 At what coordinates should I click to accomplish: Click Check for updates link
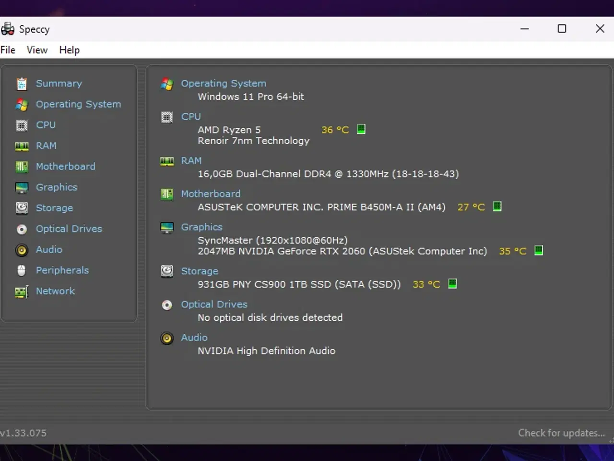click(x=561, y=433)
